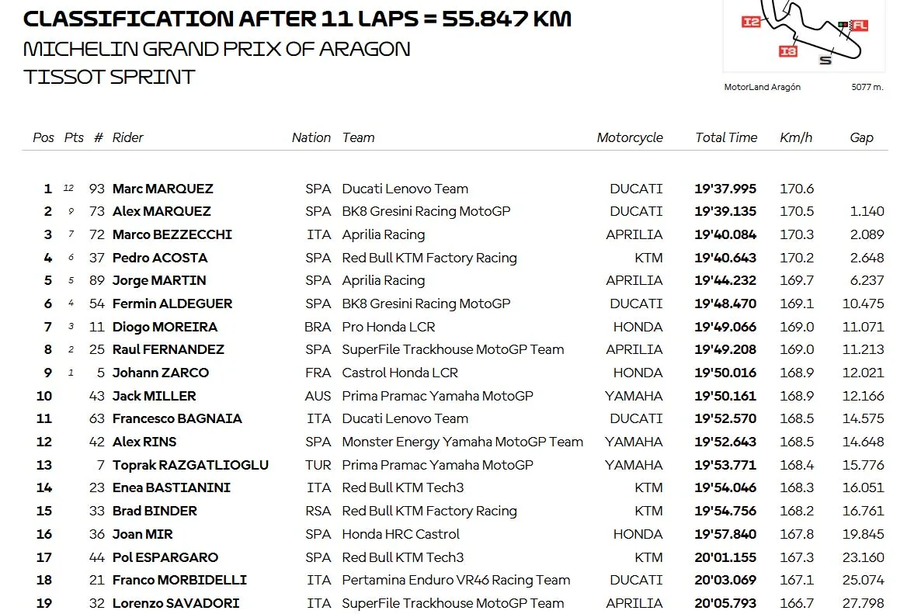The height and width of the screenshot is (614, 914).
Task: Click the circuit map thumbnail
Action: 804,36
